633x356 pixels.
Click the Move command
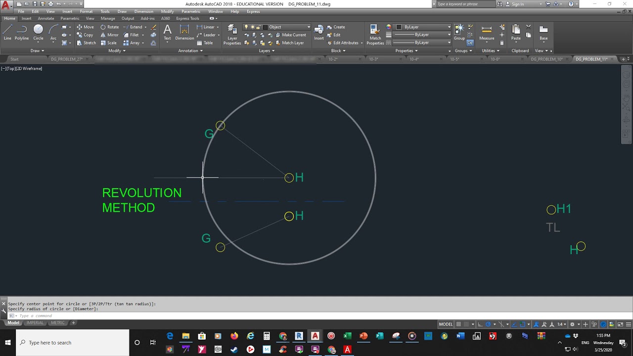coord(85,27)
